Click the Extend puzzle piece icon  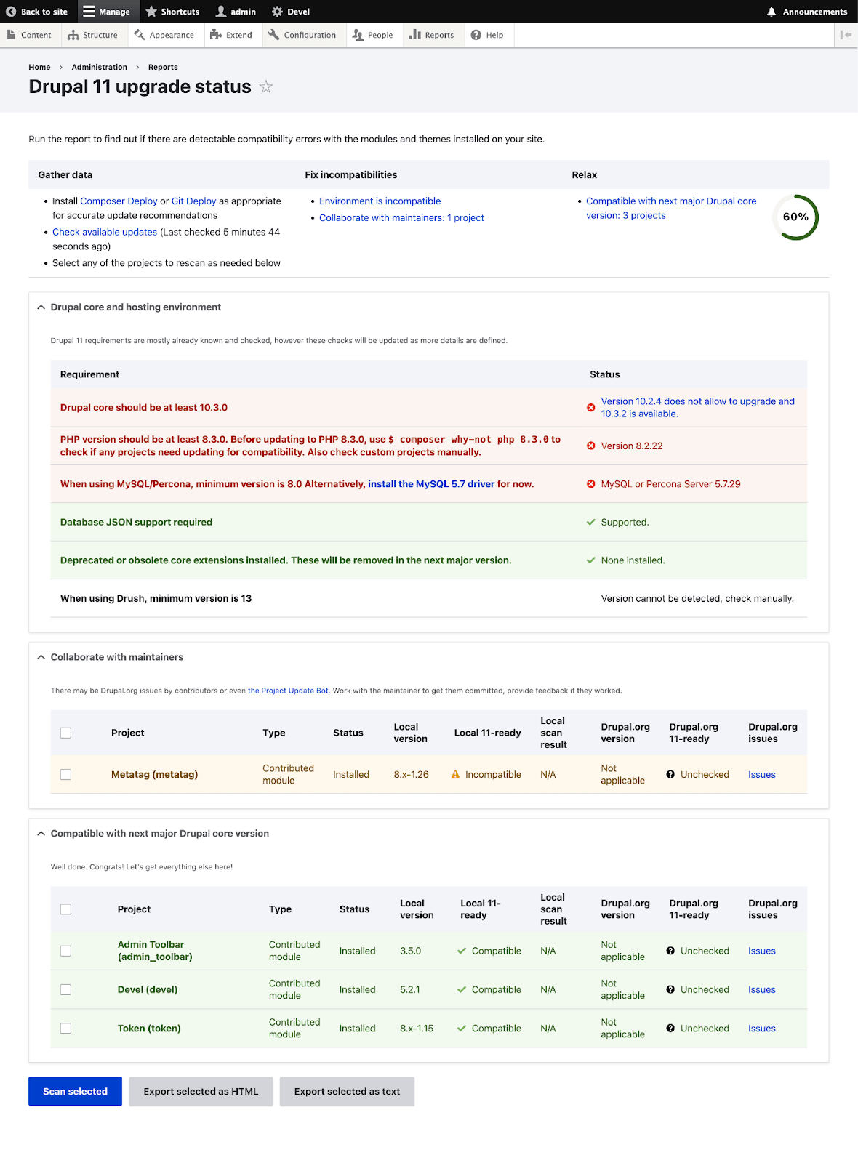click(215, 35)
